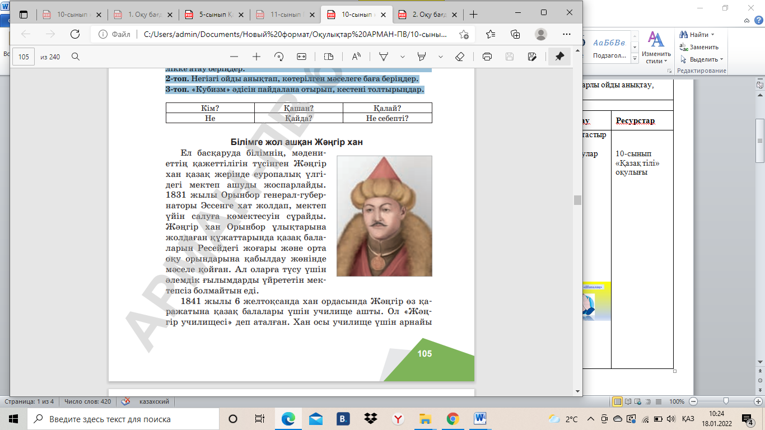The height and width of the screenshot is (430, 765).
Task: Print the PDF document
Action: pyautogui.click(x=487, y=57)
